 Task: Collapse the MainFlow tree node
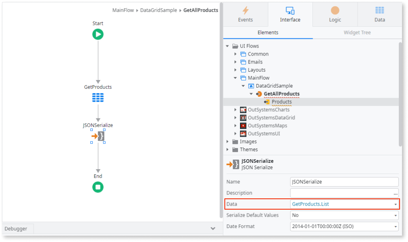point(235,78)
